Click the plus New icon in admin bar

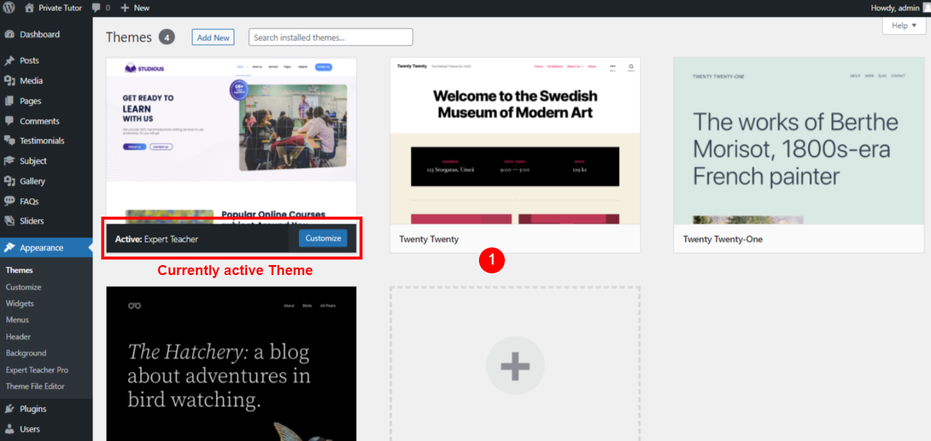[124, 8]
